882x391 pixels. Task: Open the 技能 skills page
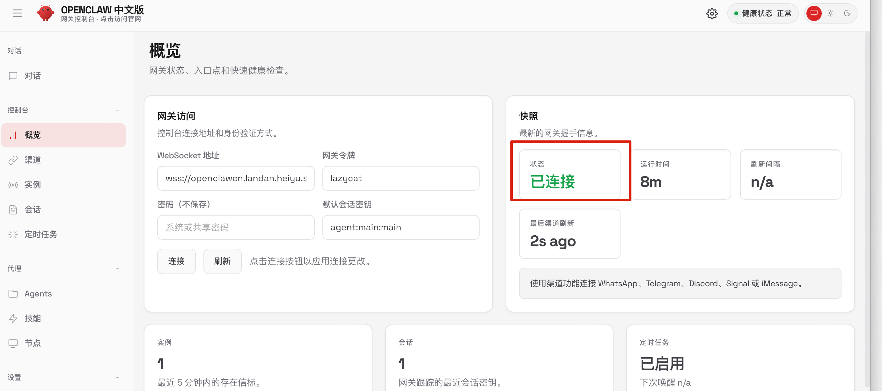tap(63, 318)
